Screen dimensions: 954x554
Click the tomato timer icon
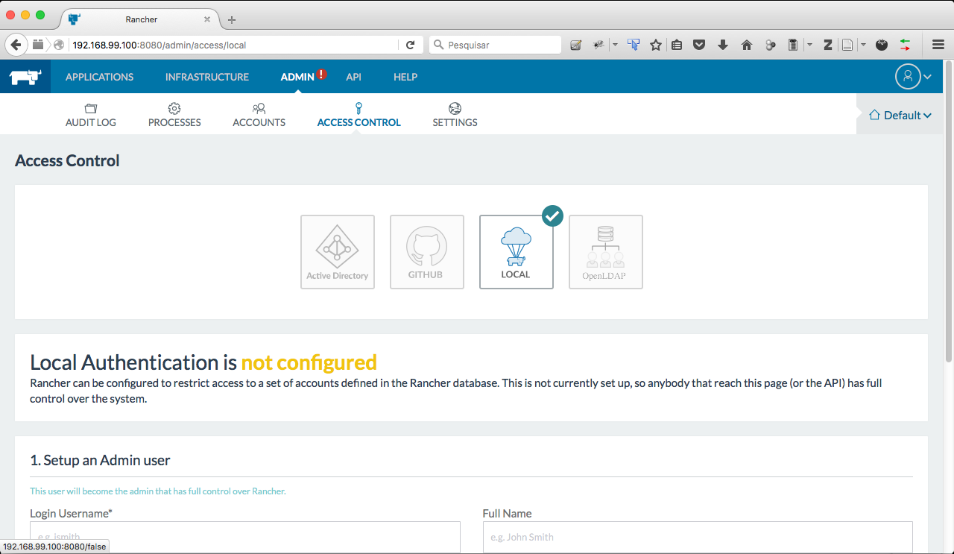882,45
